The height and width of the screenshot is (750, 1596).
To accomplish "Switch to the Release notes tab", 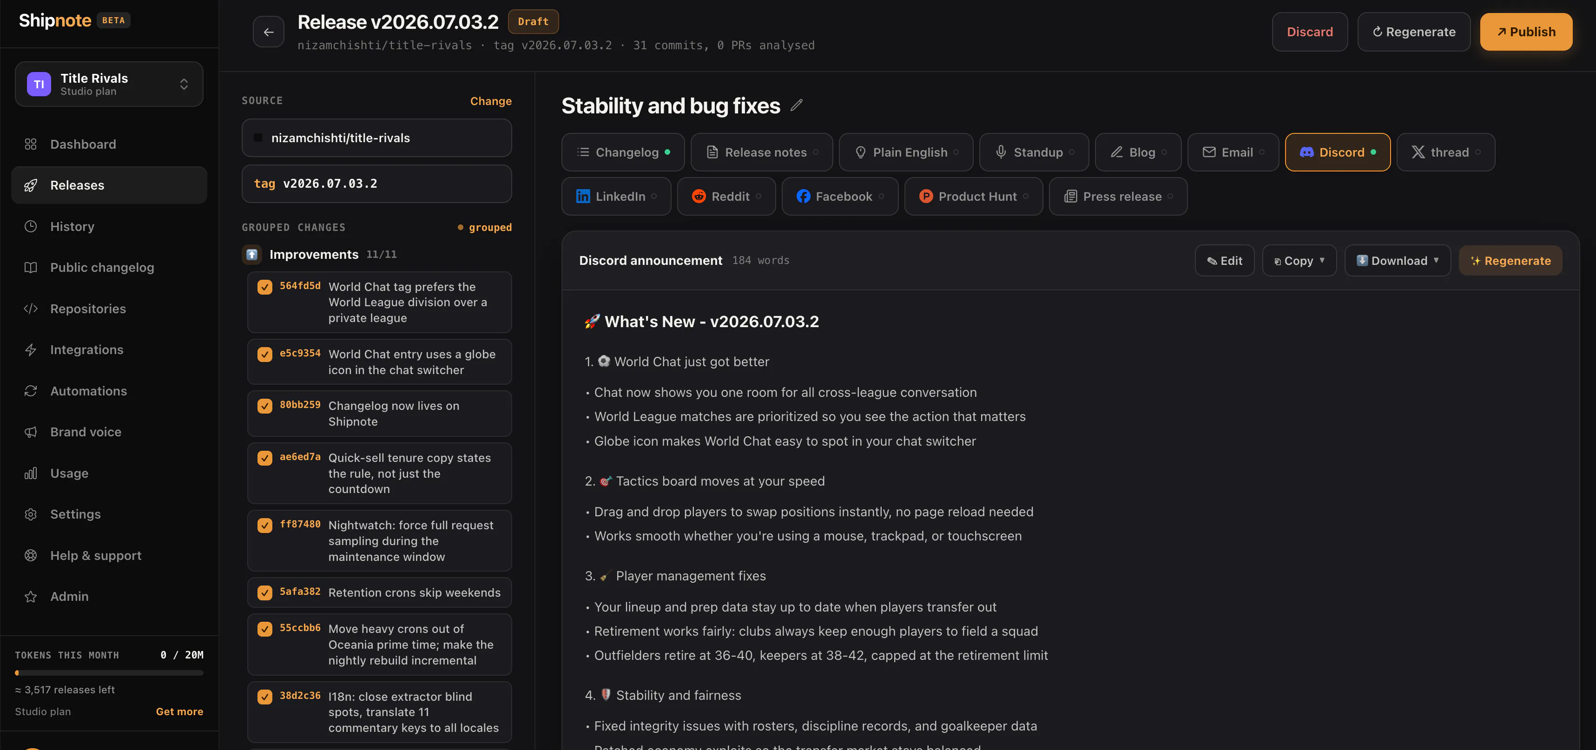I will (x=761, y=152).
